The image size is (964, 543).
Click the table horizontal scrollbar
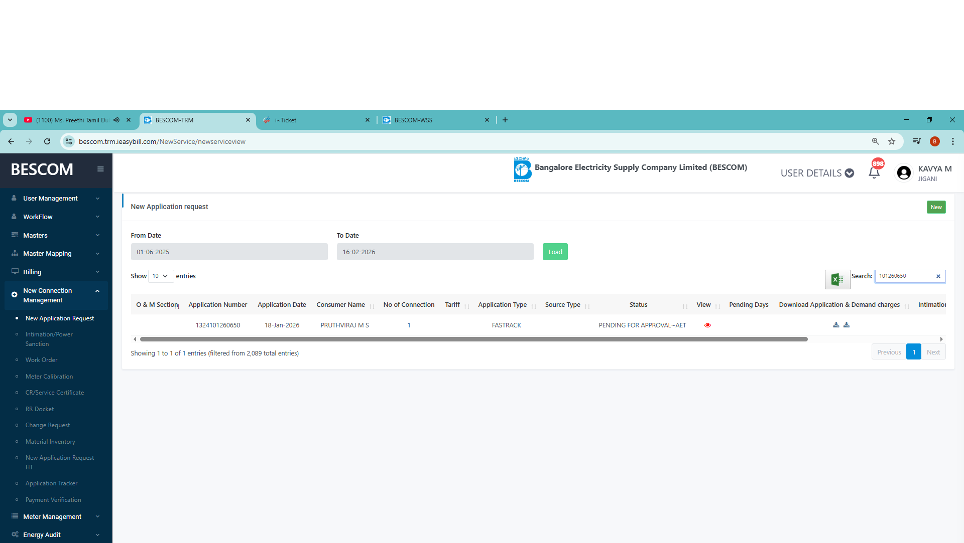coord(473,339)
